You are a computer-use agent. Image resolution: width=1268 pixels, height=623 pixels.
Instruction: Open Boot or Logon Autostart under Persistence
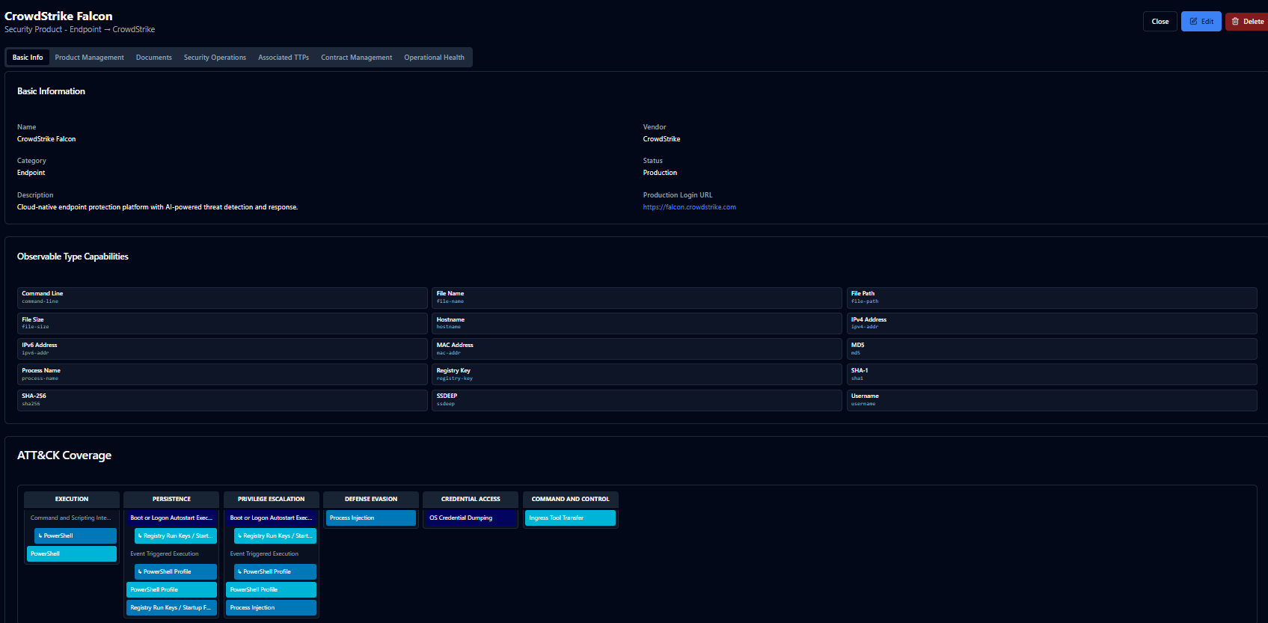tap(171, 518)
